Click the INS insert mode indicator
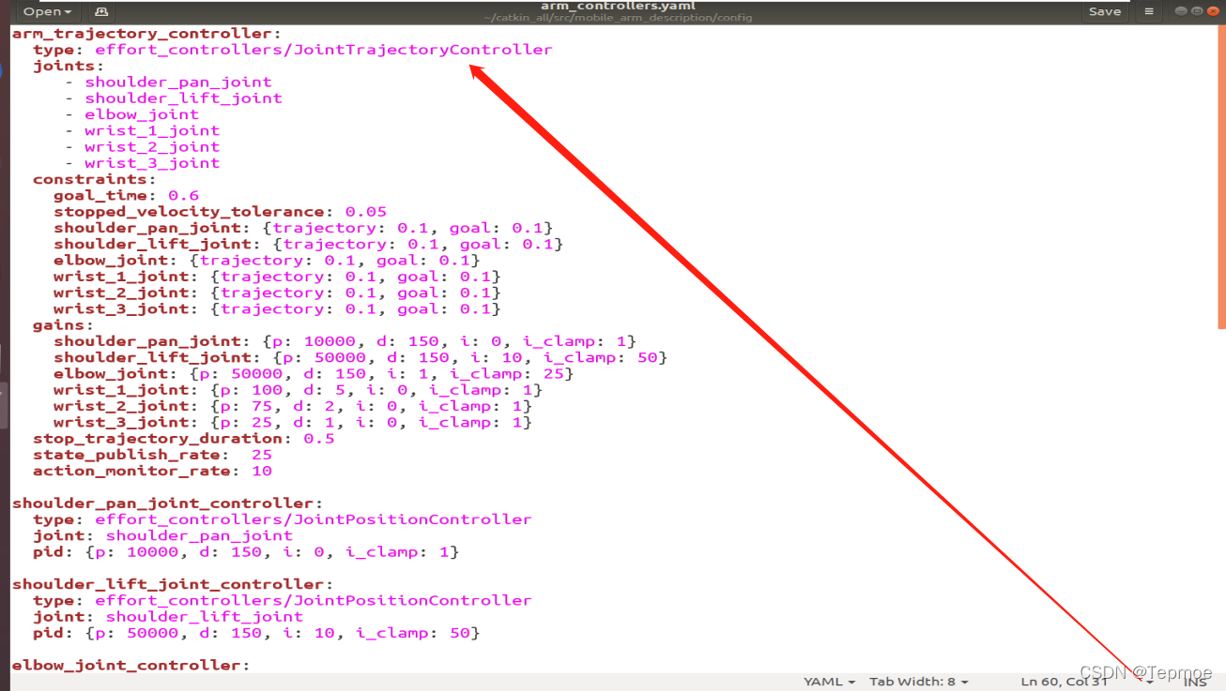 [1194, 682]
